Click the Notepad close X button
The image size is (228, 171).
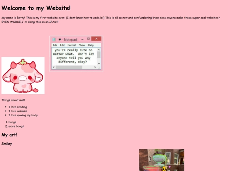coord(96,39)
